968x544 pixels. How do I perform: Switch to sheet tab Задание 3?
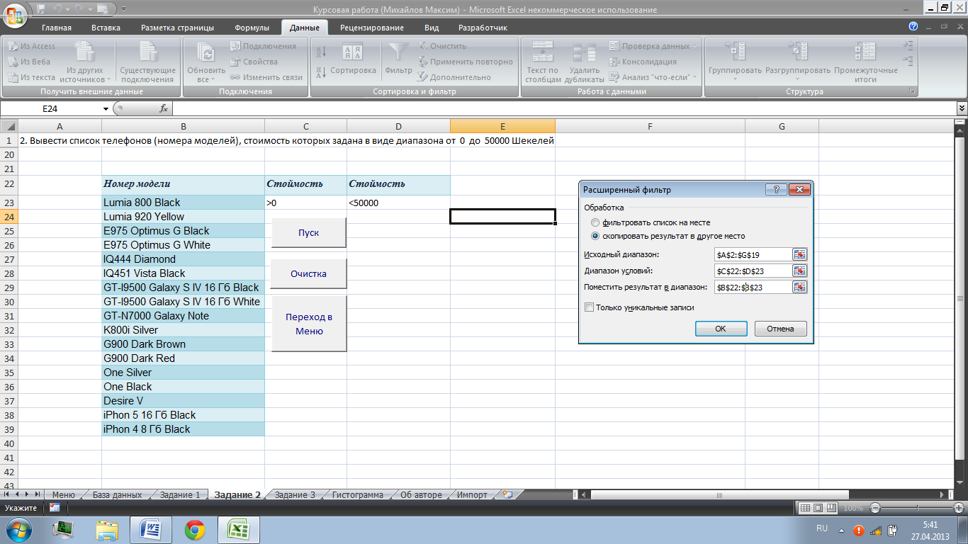(x=295, y=495)
